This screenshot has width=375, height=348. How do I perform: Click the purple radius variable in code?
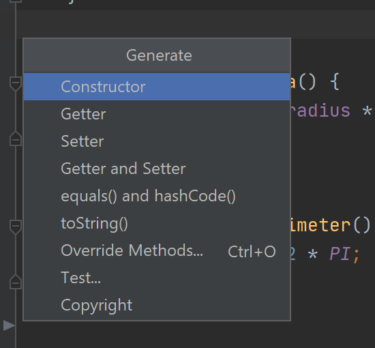click(x=320, y=111)
